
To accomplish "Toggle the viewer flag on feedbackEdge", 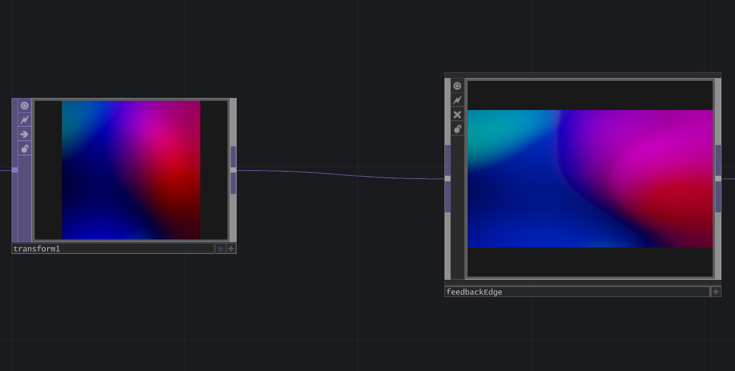I will tap(457, 86).
